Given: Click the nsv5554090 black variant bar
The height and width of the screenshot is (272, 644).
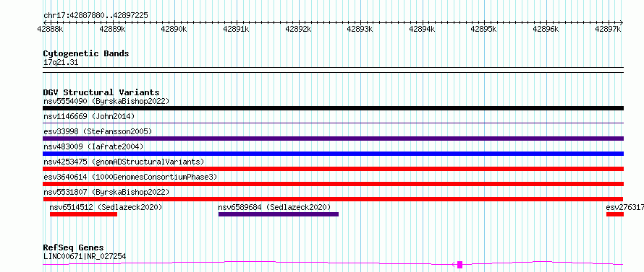Looking at the screenshot, I should coord(333,108).
